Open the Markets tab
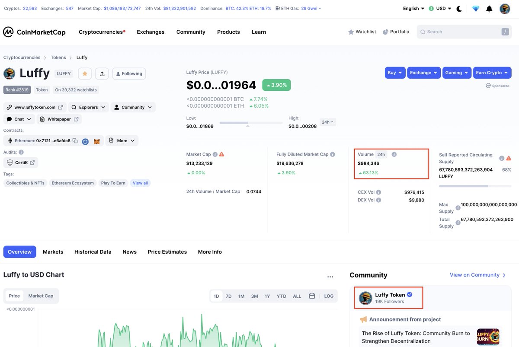The image size is (519, 347). click(x=53, y=252)
